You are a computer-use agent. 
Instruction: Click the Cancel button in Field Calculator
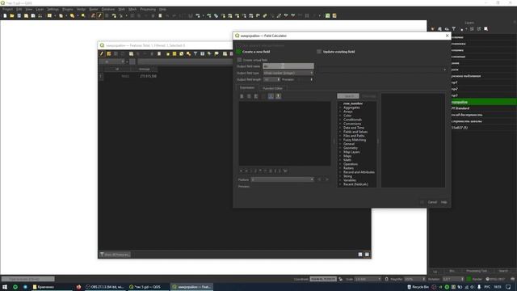click(x=432, y=202)
